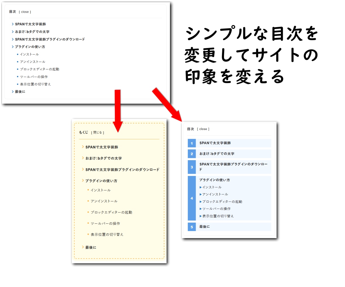Image resolution: width=345 pixels, height=287 pixels.
Task: Click blue number 3 badge
Action: click(x=192, y=167)
